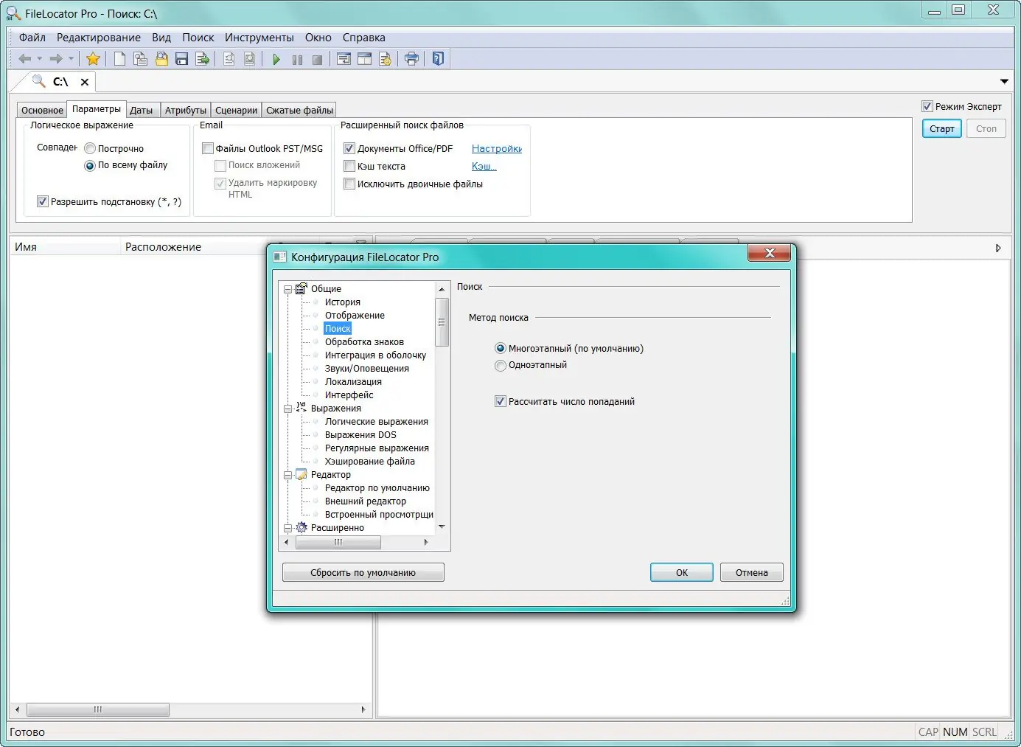Image resolution: width=1021 pixels, height=747 pixels.
Task: Switch to the Атрибуты tab
Action: (186, 110)
